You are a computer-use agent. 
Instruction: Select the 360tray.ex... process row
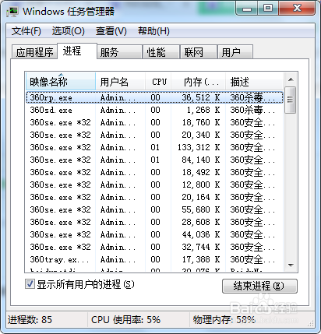tap(154, 259)
